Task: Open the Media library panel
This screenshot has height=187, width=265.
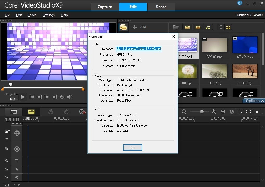Action: tap(123, 27)
